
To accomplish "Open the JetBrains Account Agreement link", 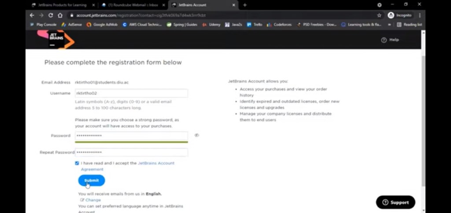I will pos(156,163).
